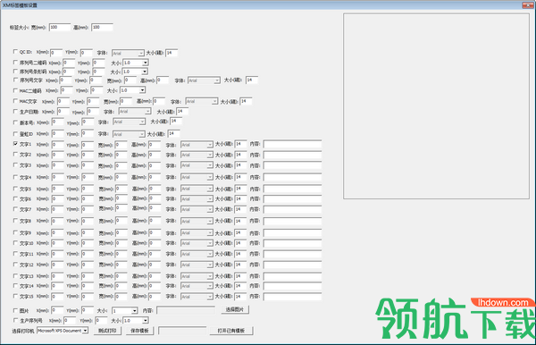Click the 文字1 X(mm) field
Viewport: 536px width, 345px height.
tap(58, 145)
